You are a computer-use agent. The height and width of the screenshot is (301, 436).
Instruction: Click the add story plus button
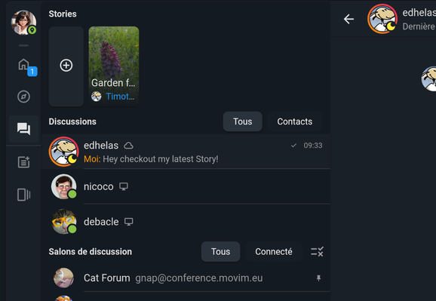pos(66,66)
